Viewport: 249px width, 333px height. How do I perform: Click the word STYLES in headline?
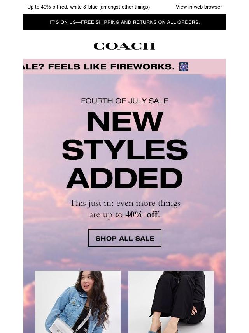pyautogui.click(x=124, y=149)
